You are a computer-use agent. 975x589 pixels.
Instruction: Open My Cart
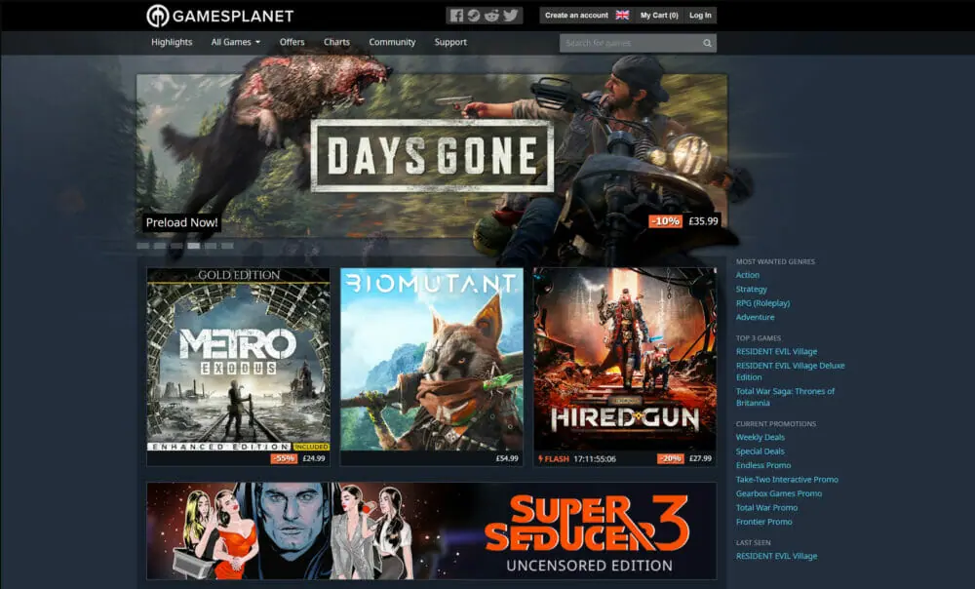tap(659, 16)
